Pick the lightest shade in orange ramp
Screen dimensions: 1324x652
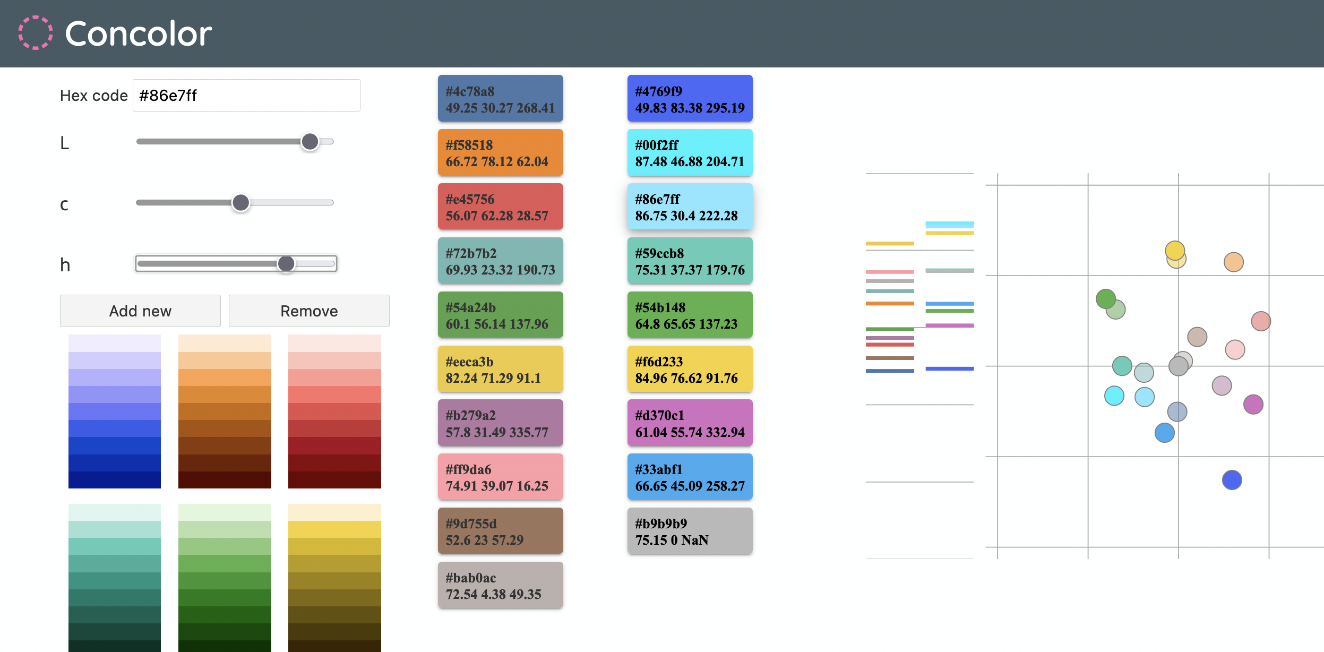[225, 343]
